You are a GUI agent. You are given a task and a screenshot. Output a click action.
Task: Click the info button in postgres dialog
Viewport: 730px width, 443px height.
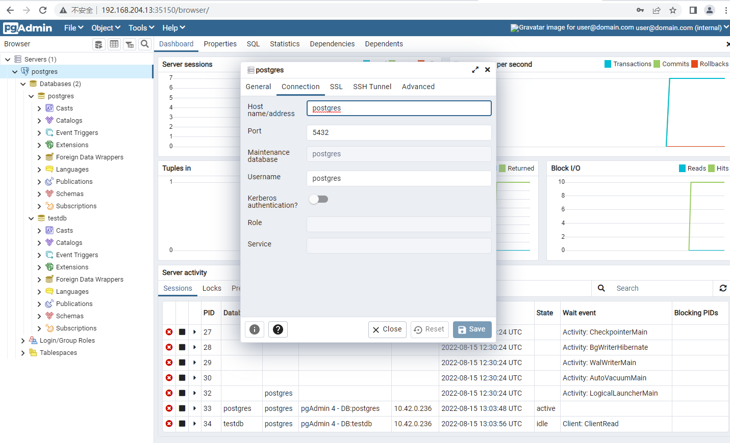pyautogui.click(x=255, y=329)
